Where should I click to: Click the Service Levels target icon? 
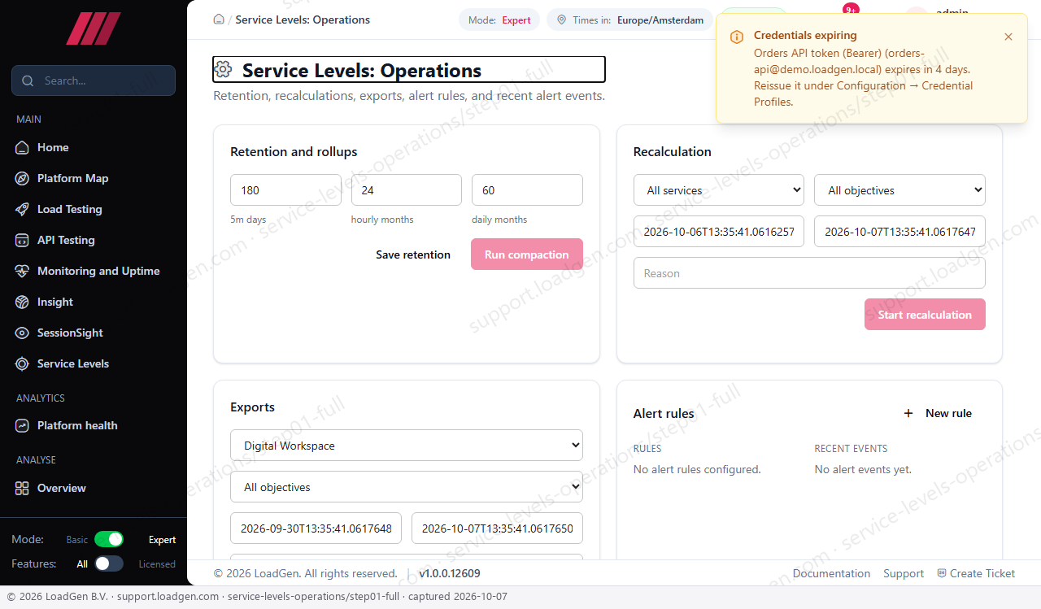pos(22,363)
